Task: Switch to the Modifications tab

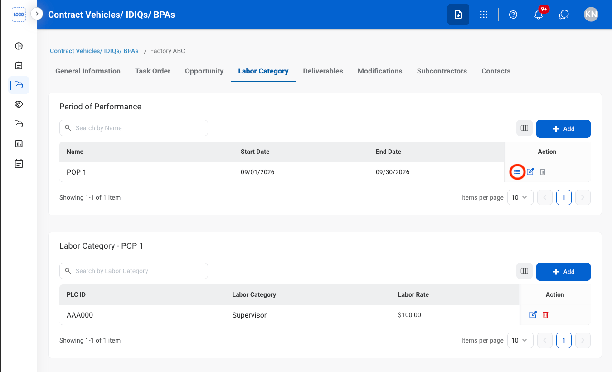Action: pyautogui.click(x=380, y=71)
